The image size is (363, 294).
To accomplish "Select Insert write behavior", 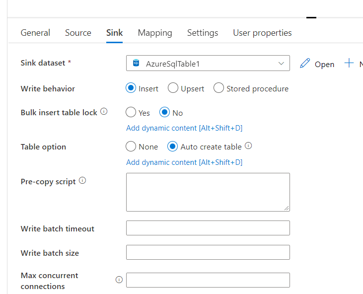I will point(131,88).
